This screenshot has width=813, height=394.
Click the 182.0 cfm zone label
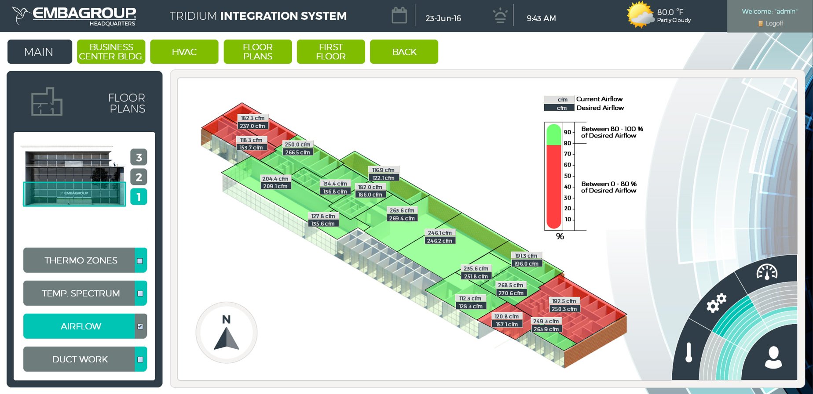pos(370,187)
